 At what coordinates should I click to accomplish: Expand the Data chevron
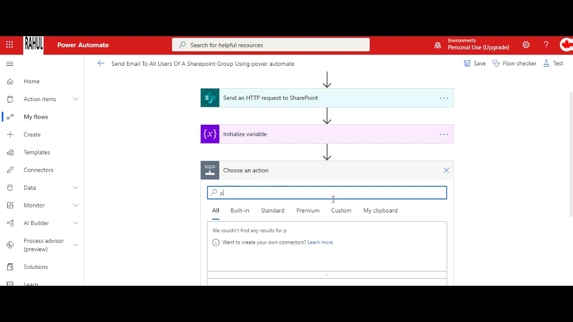tap(76, 188)
